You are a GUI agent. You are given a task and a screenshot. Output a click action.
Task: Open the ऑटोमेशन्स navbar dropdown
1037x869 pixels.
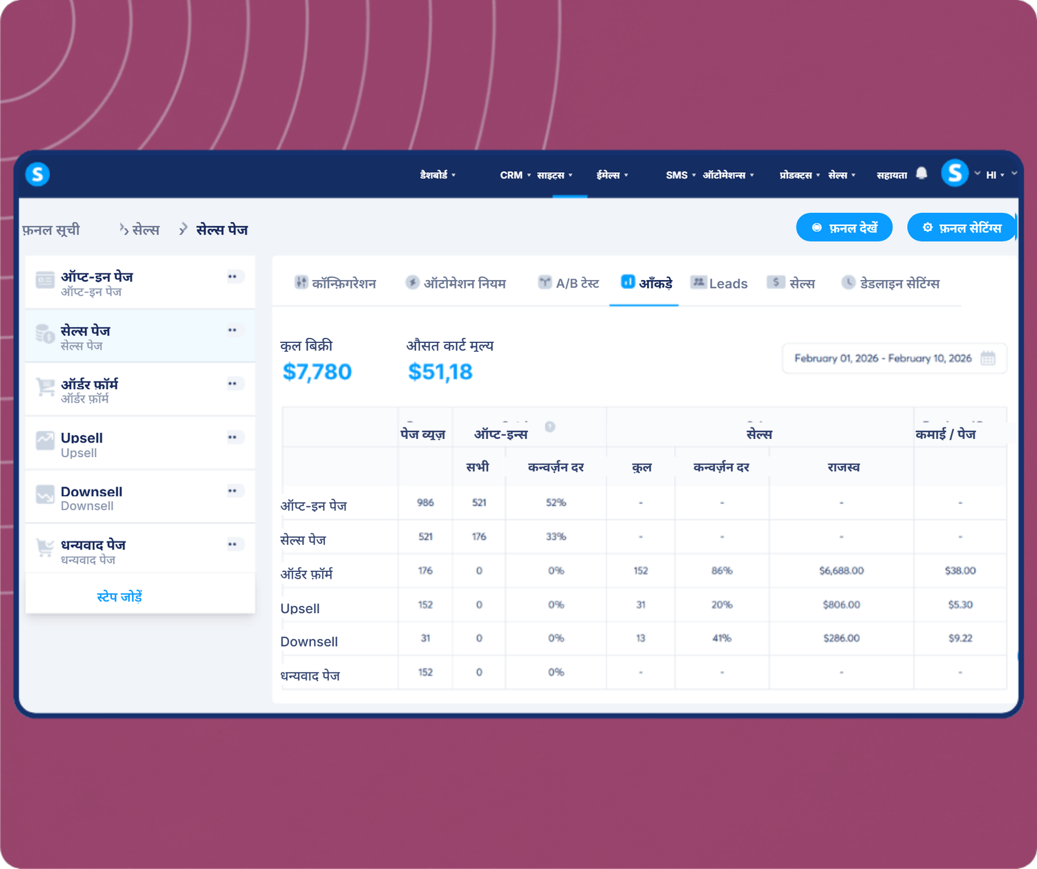729,175
